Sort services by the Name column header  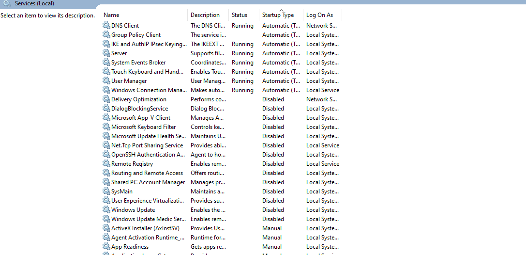(111, 15)
